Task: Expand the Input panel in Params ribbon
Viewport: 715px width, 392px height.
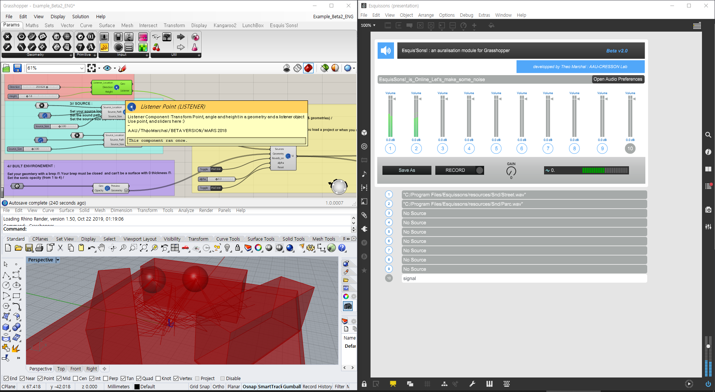Action: [x=147, y=55]
